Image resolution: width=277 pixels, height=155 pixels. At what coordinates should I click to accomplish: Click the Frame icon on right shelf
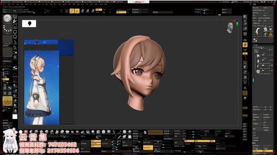pos(245,62)
